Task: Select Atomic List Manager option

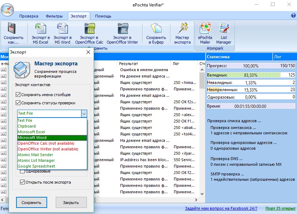Action: click(x=52, y=160)
